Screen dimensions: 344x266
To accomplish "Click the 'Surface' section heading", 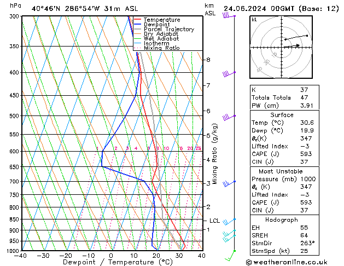I will (x=282, y=115).
